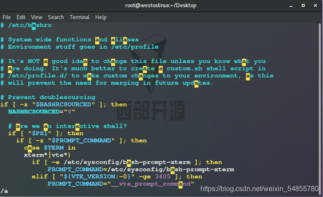Click the text '$TERM' in case line

coord(54,148)
